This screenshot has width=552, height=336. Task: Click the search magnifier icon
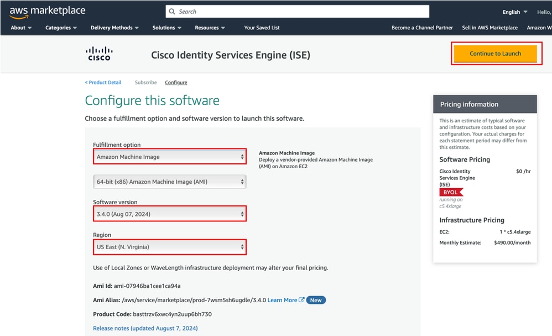click(173, 11)
